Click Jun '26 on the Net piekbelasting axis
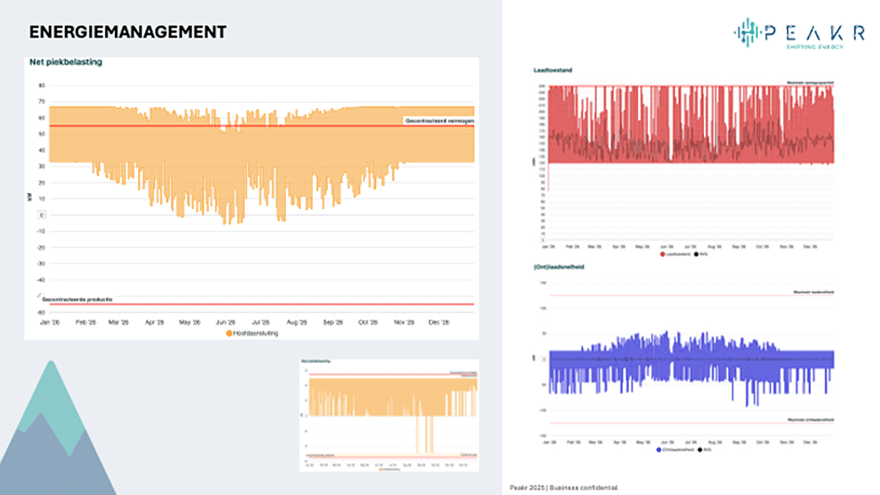This screenshot has height=495, width=880. point(225,321)
